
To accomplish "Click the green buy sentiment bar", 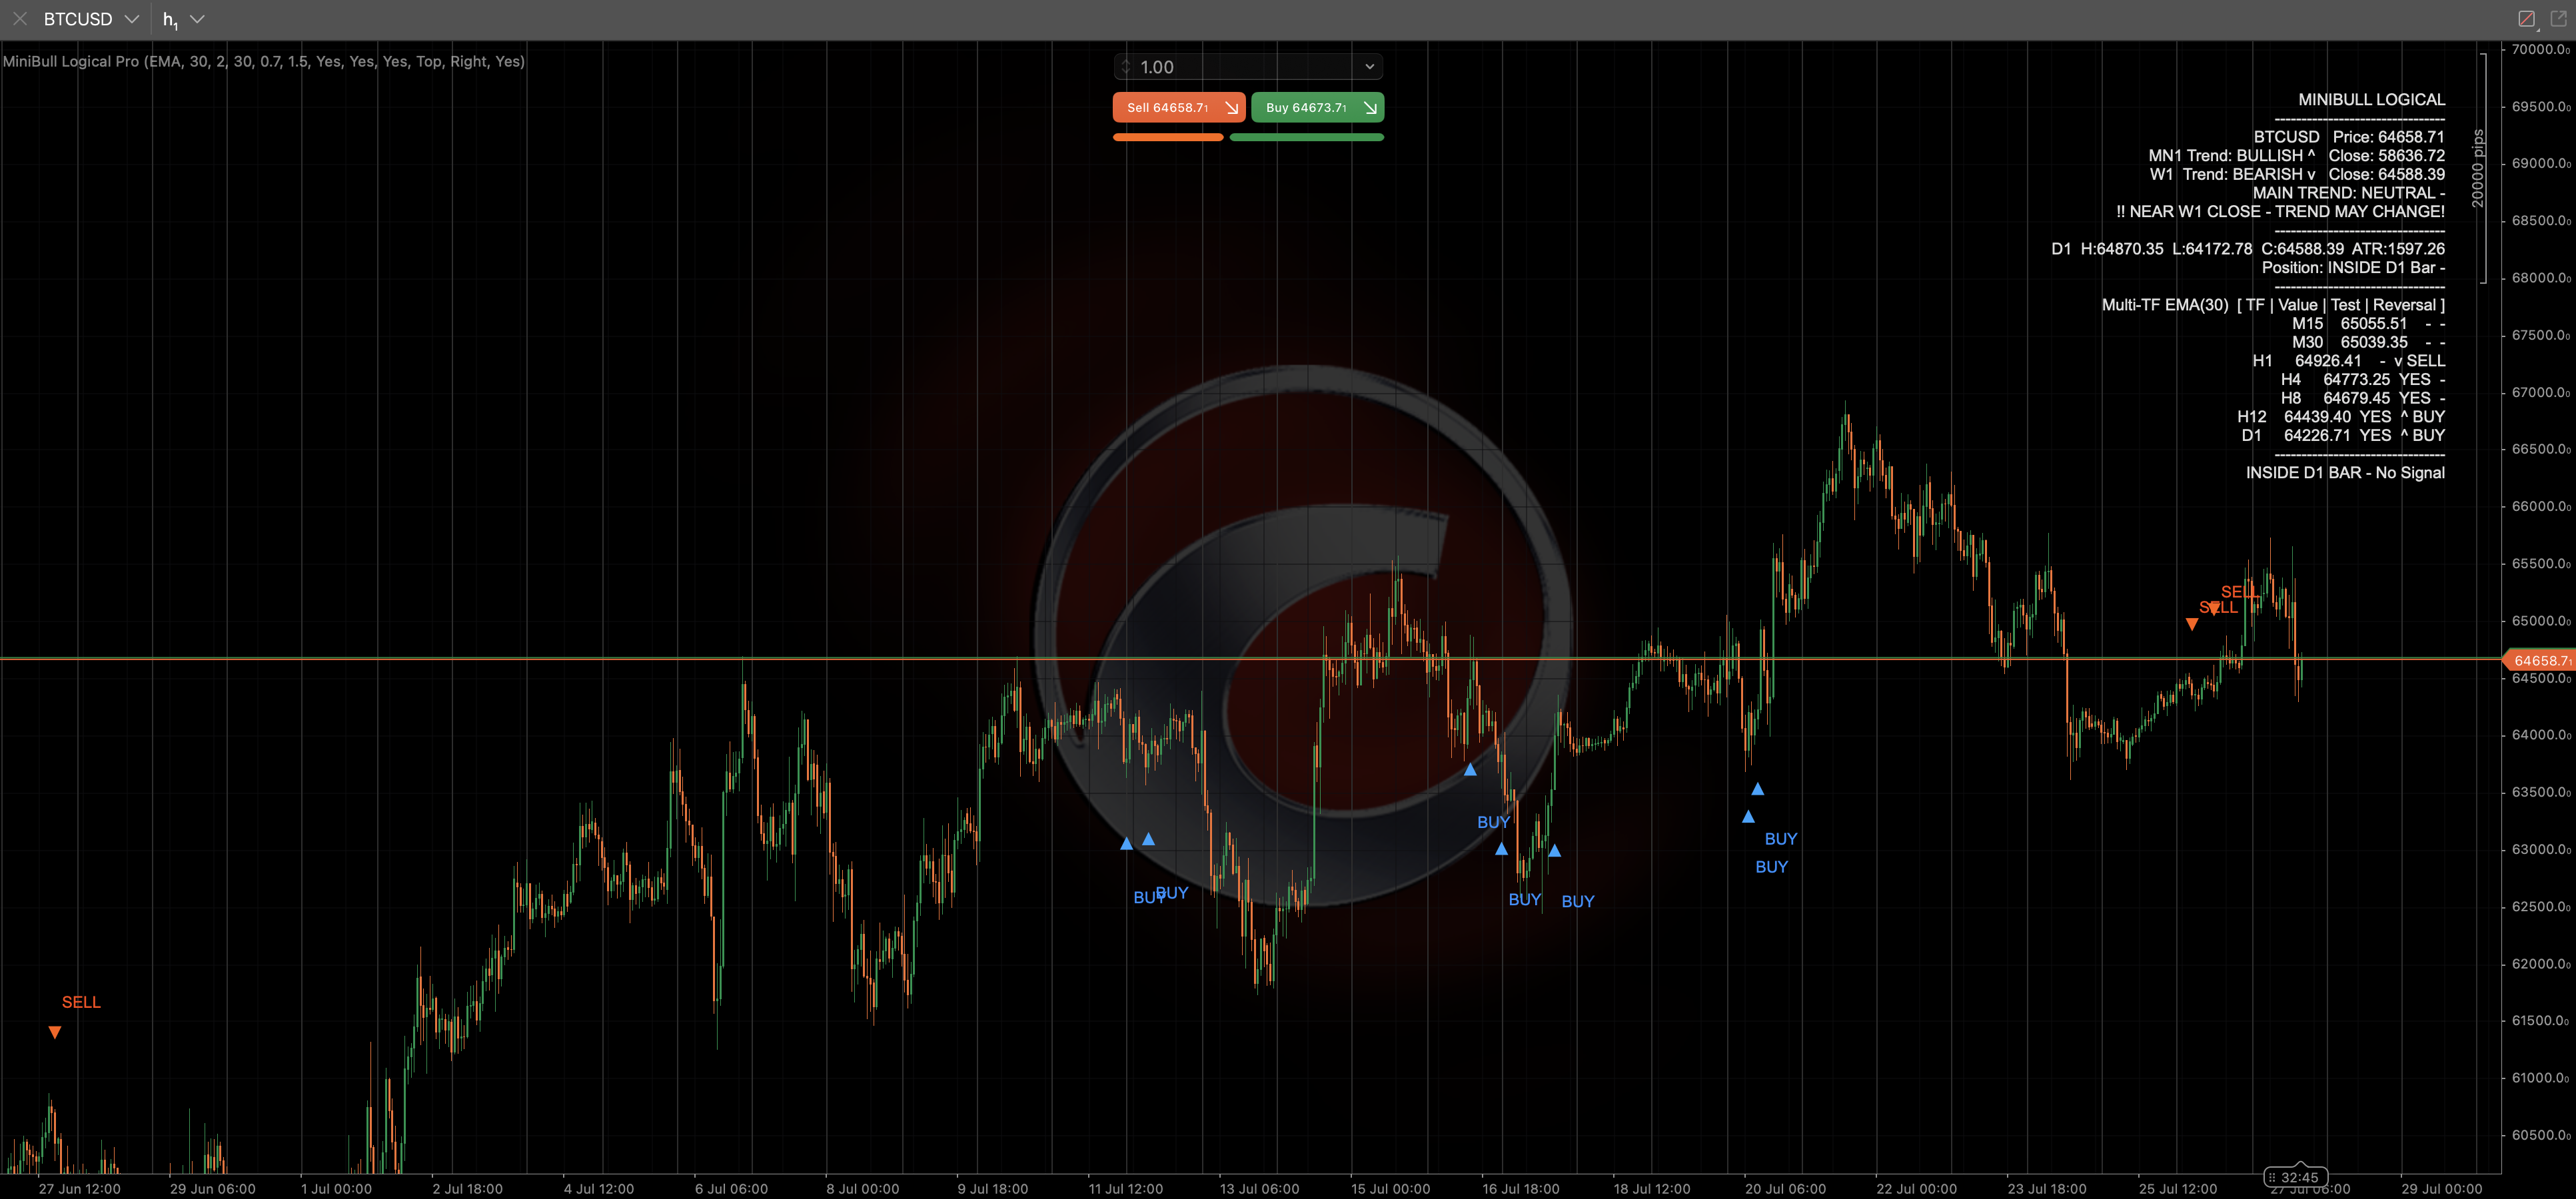I will 1306,137.
